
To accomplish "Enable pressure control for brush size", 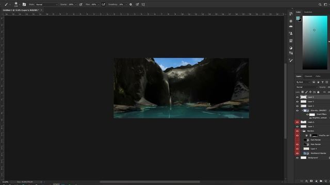I will click(137, 5).
